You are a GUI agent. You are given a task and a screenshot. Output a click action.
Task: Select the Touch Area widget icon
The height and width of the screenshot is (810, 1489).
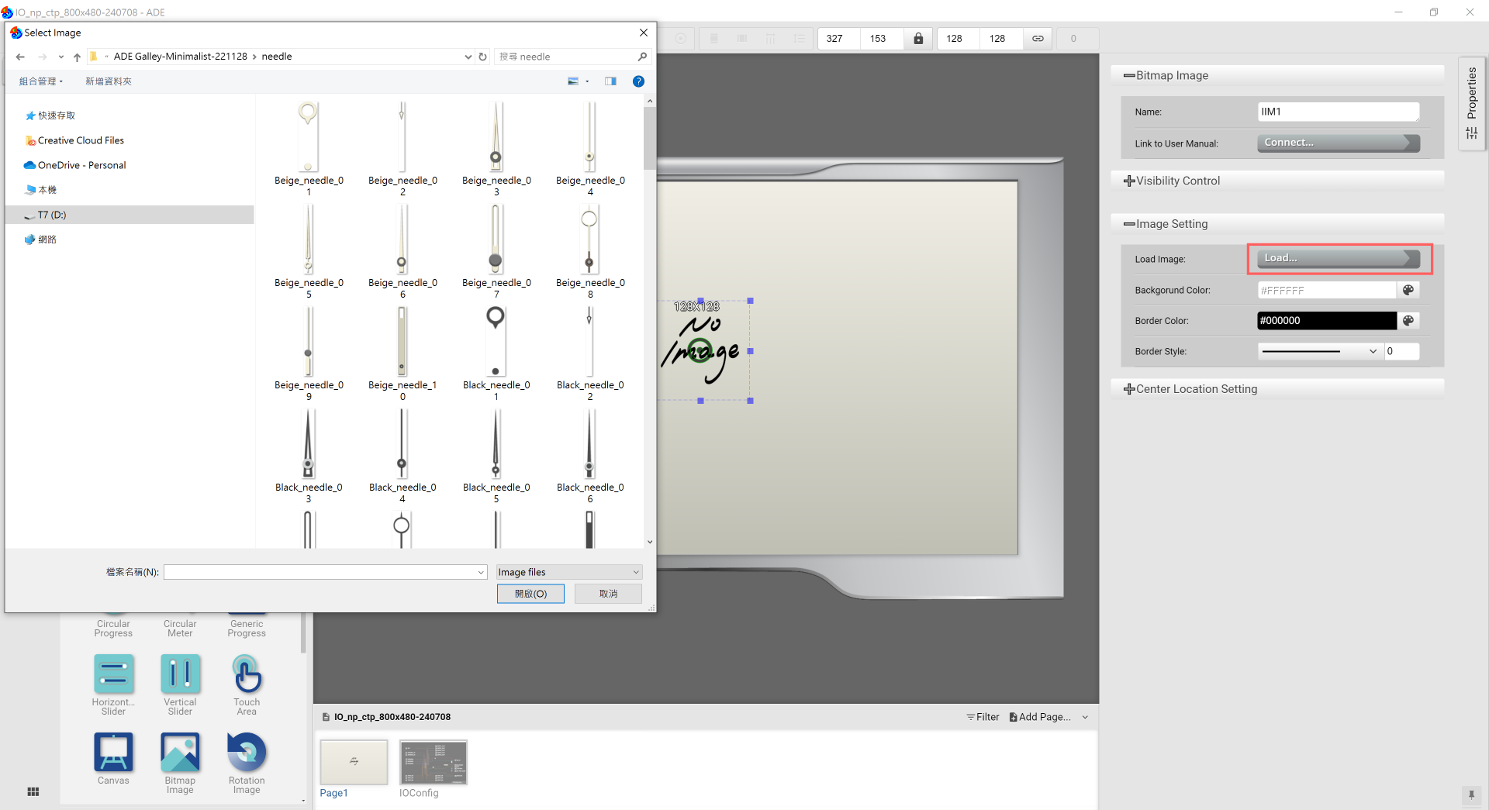247,674
